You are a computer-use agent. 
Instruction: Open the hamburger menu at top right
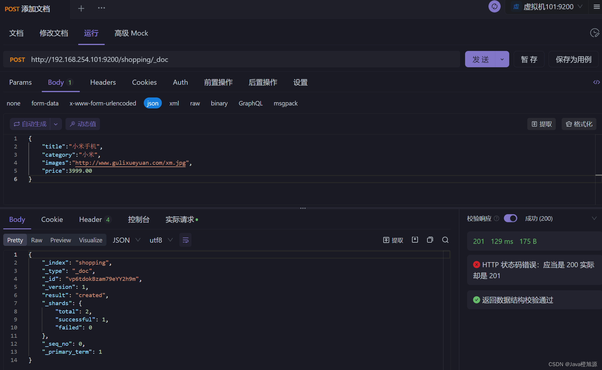pyautogui.click(x=597, y=7)
